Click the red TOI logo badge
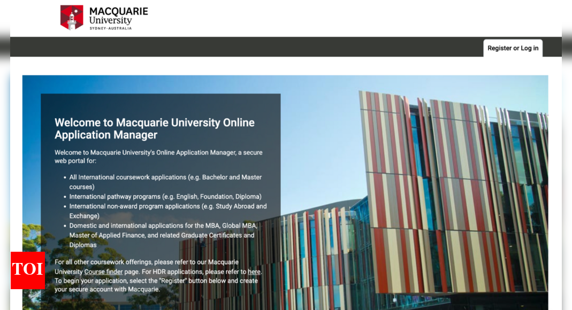Image resolution: width=572 pixels, height=310 pixels. click(x=27, y=270)
